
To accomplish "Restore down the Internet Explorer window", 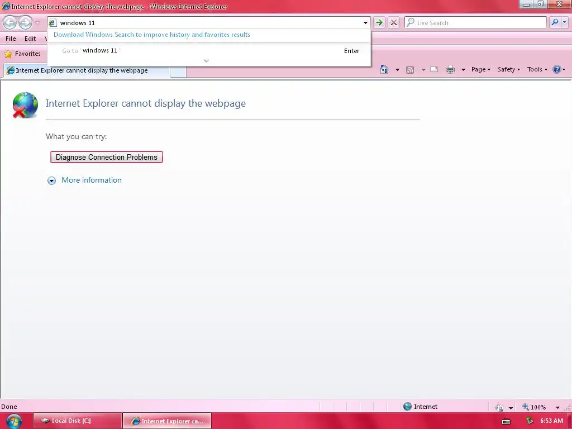I will click(x=540, y=4).
